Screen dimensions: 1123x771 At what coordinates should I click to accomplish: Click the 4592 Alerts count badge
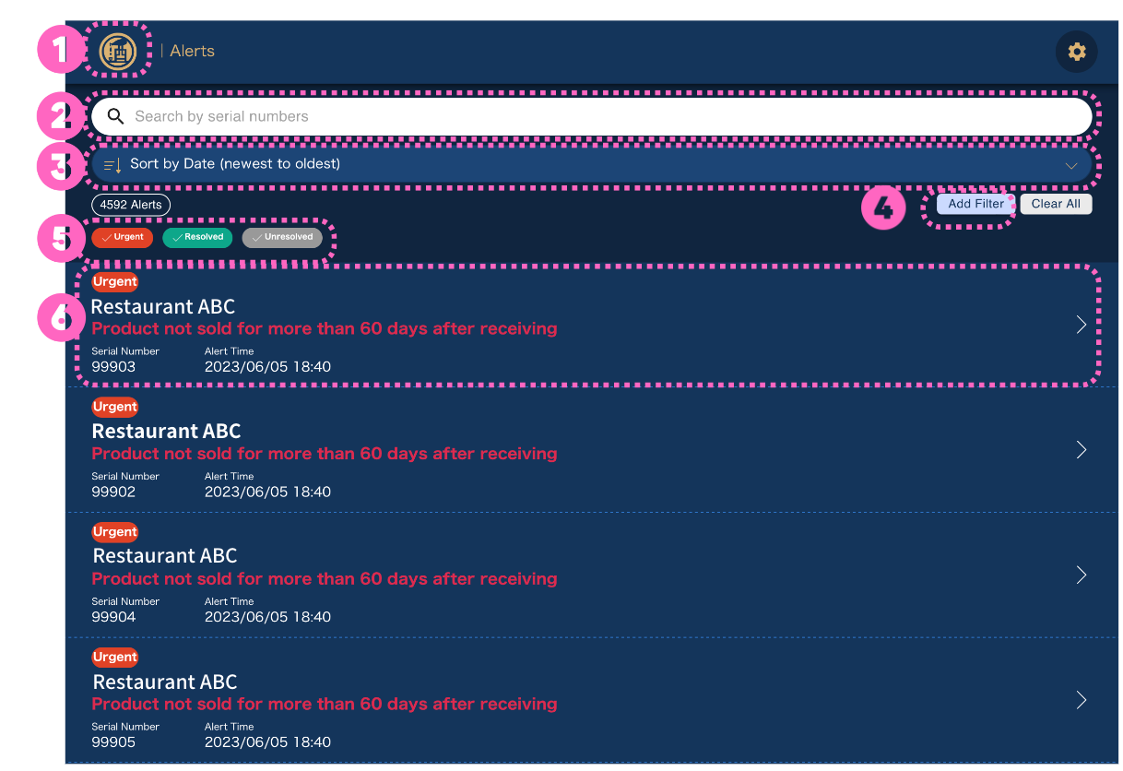pyautogui.click(x=131, y=205)
